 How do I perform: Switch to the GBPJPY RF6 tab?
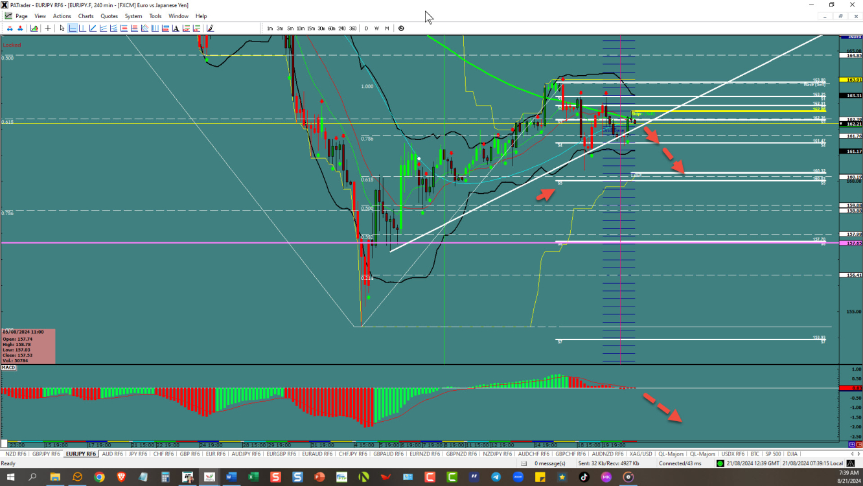click(x=47, y=454)
